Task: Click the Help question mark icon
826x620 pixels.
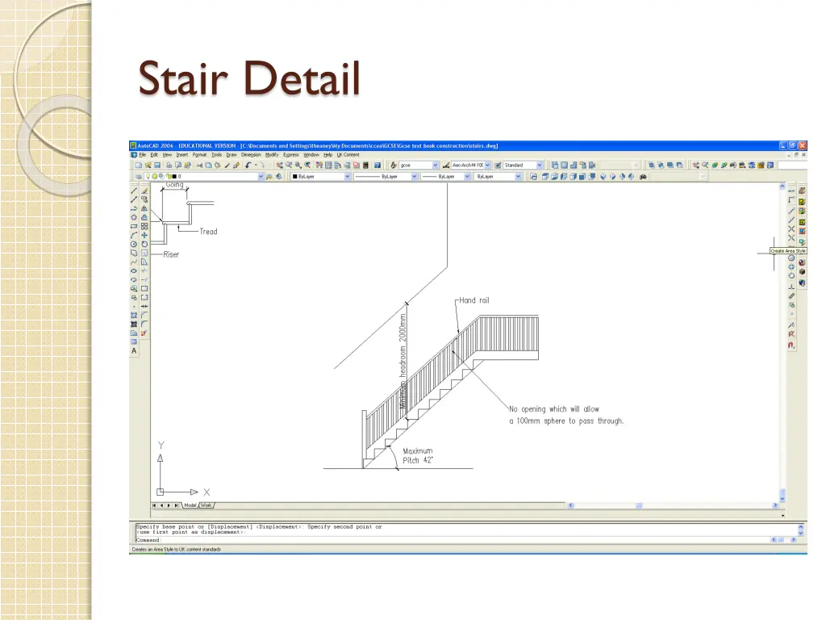Action: (378, 165)
